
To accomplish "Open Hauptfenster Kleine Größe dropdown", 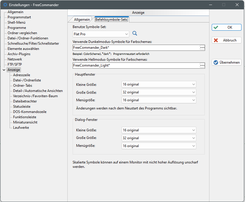I will coord(159,84).
